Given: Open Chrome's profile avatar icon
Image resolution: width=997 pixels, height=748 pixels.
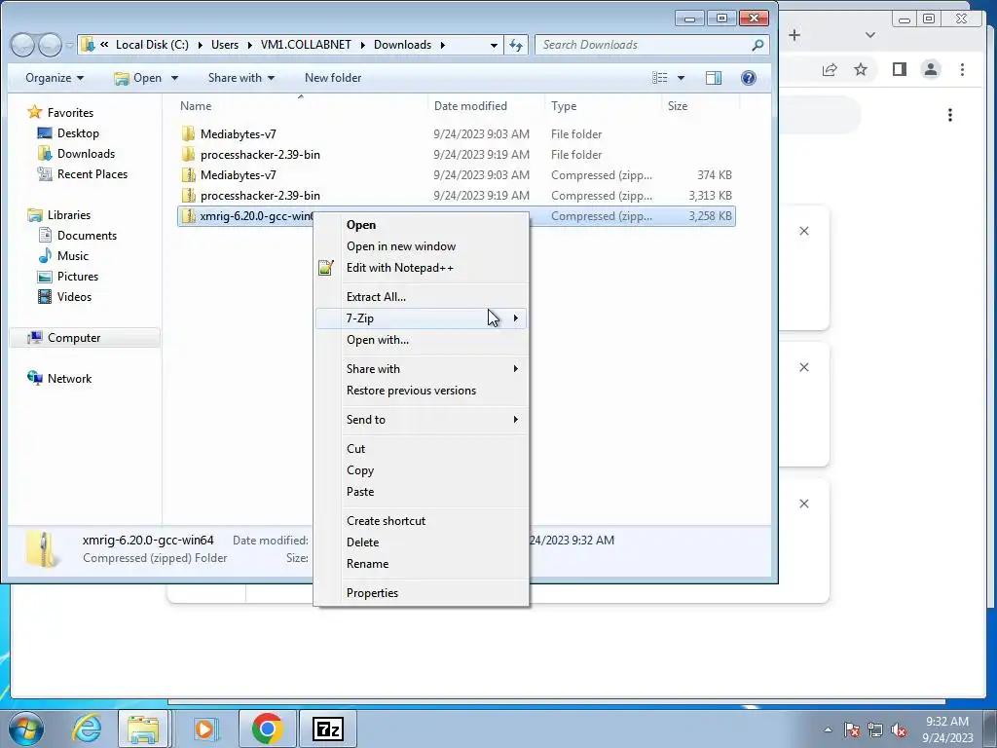Looking at the screenshot, I should tap(931, 69).
